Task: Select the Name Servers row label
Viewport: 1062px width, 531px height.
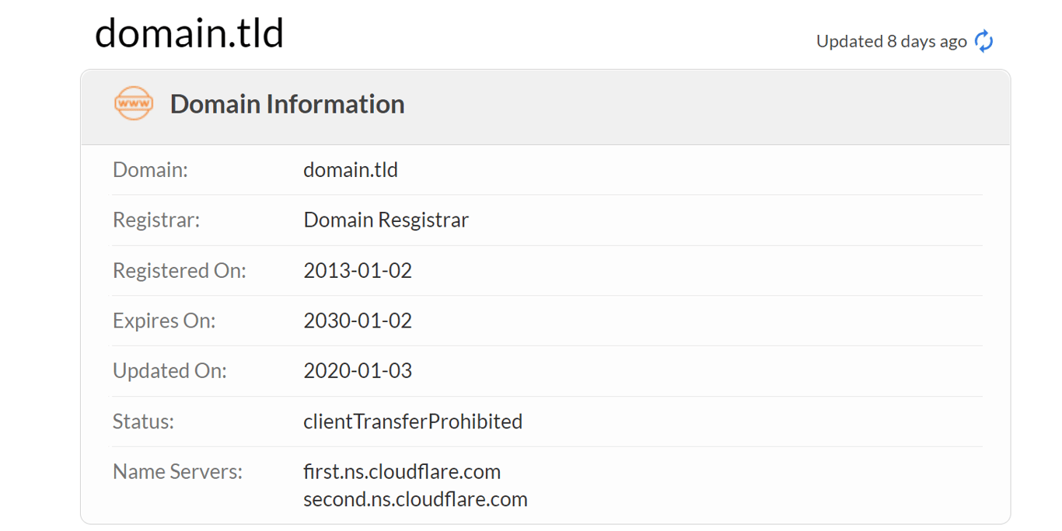Action: 177,471
